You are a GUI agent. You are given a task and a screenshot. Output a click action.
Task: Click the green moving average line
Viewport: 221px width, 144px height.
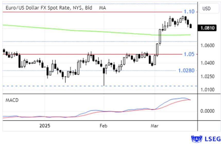click(77, 31)
